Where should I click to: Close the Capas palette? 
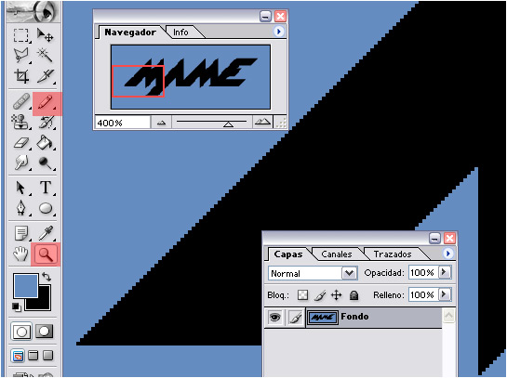[449, 239]
